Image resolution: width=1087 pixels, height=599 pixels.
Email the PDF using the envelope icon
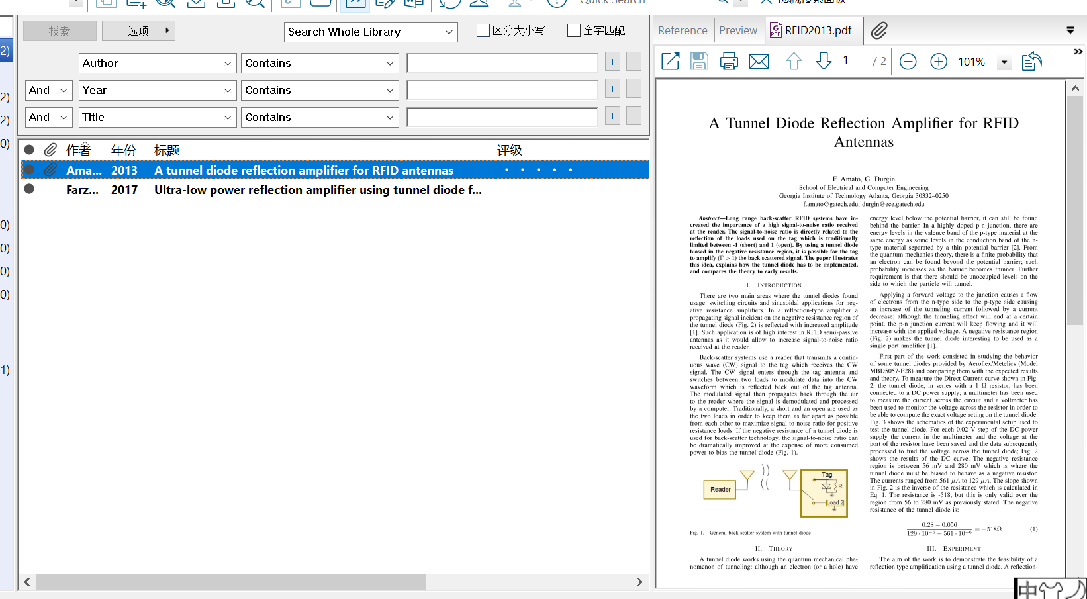759,62
